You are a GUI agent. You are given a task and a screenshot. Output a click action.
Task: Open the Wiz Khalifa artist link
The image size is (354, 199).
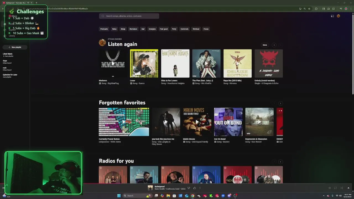point(206,83)
